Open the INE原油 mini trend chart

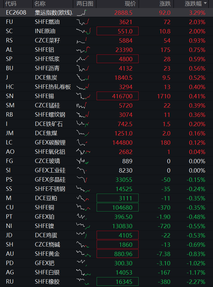[x=83, y=31]
